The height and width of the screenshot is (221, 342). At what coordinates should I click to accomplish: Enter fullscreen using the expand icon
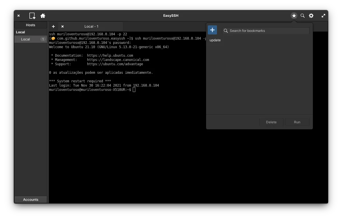tap(323, 16)
